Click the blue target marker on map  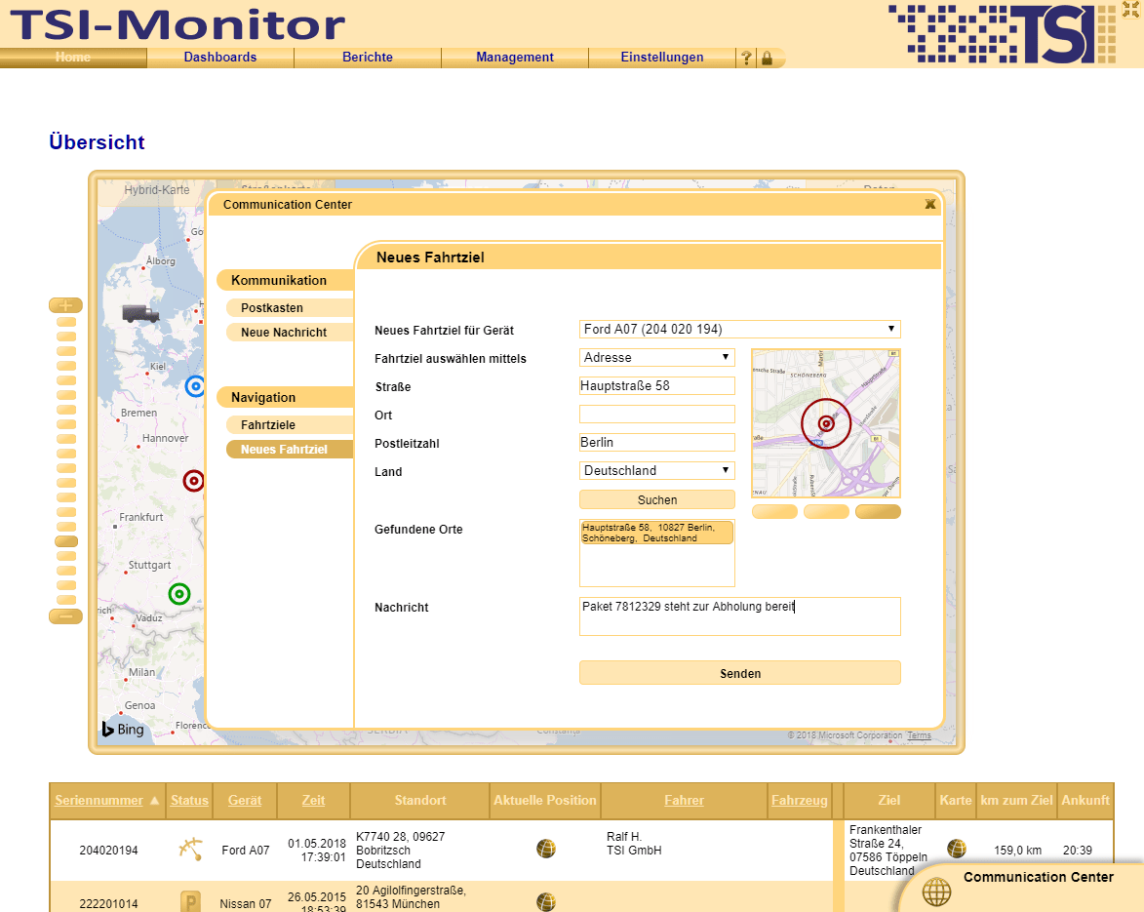pyautogui.click(x=195, y=386)
